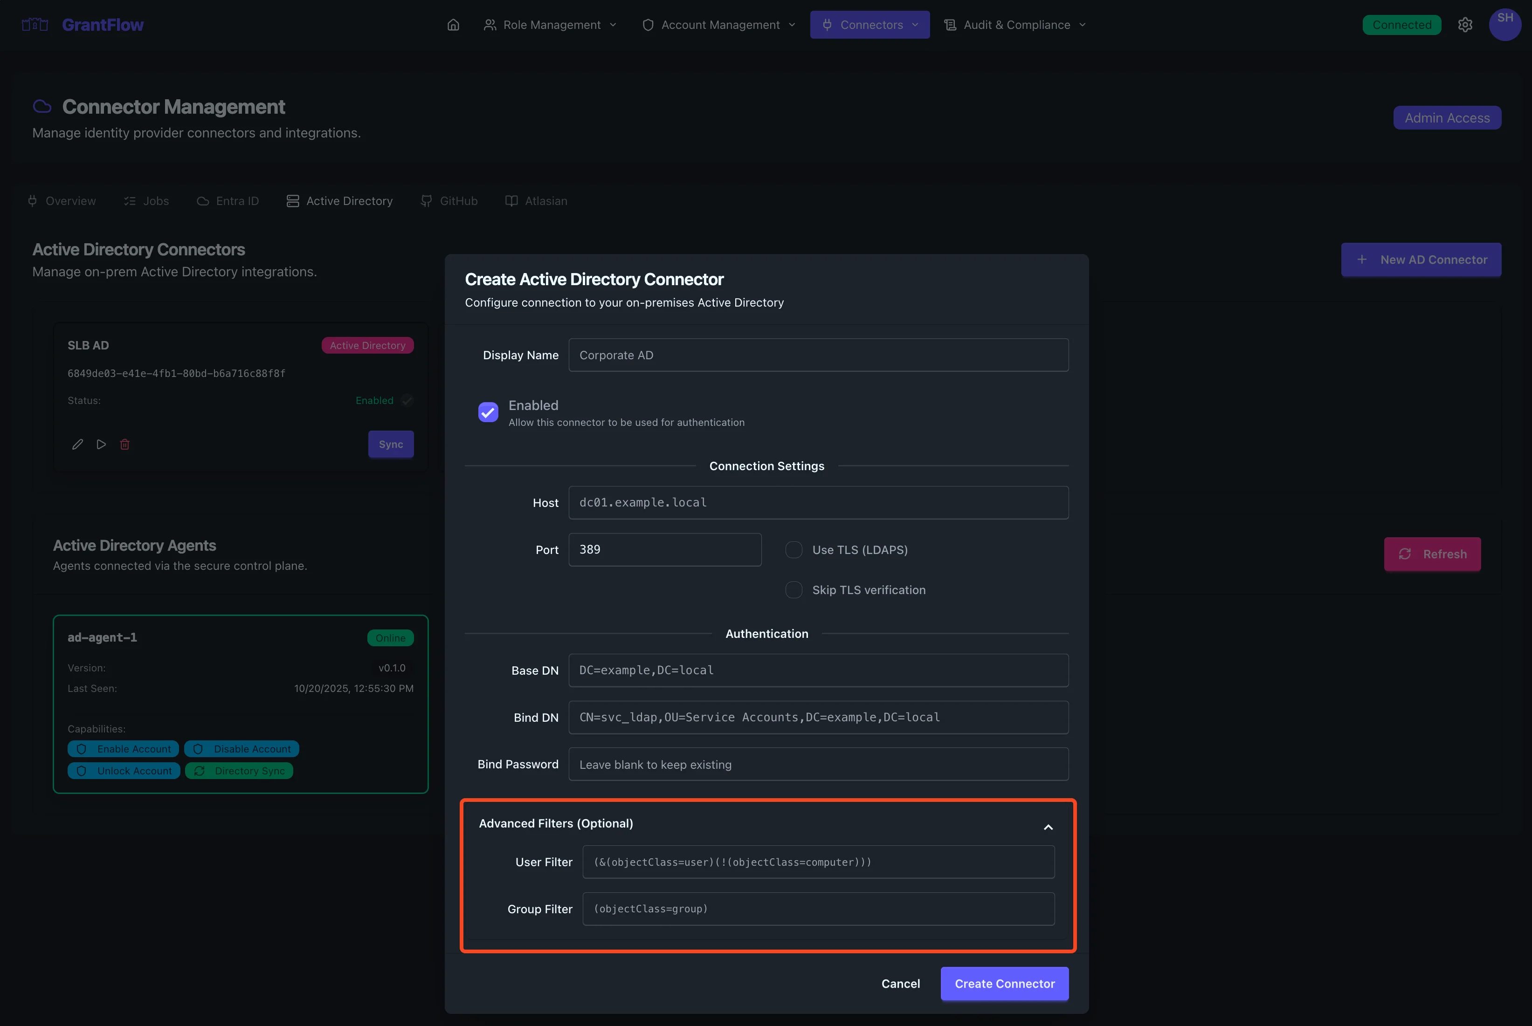This screenshot has width=1532, height=1026.
Task: Click the GrantFlow logo icon
Action: tap(34, 24)
